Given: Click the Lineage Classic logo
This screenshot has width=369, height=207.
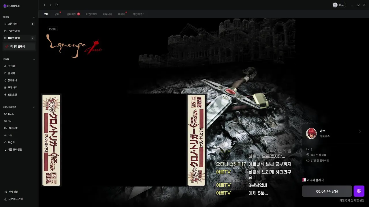Looking at the screenshot, I should pos(74,46).
